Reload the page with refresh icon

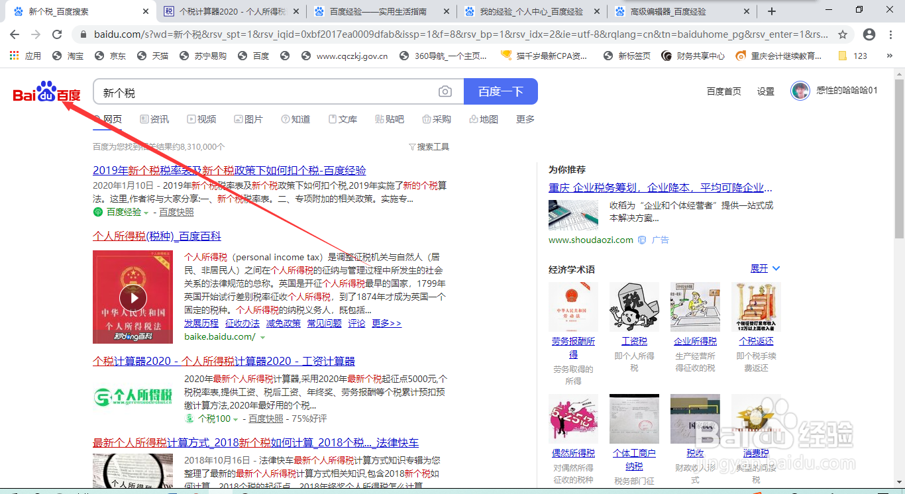pyautogui.click(x=57, y=34)
